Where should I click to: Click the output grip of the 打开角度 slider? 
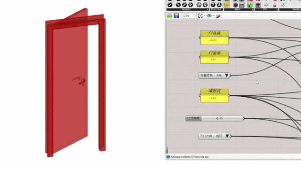pos(244,118)
